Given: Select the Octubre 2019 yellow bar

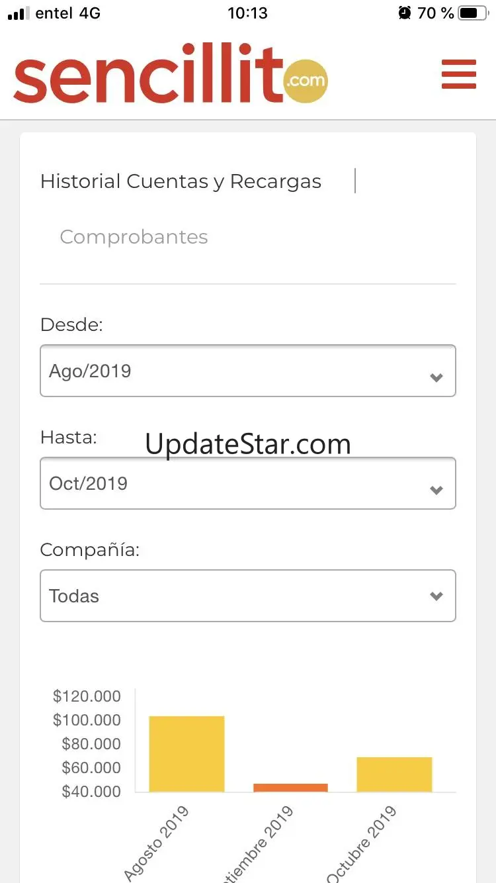Looking at the screenshot, I should tap(394, 774).
